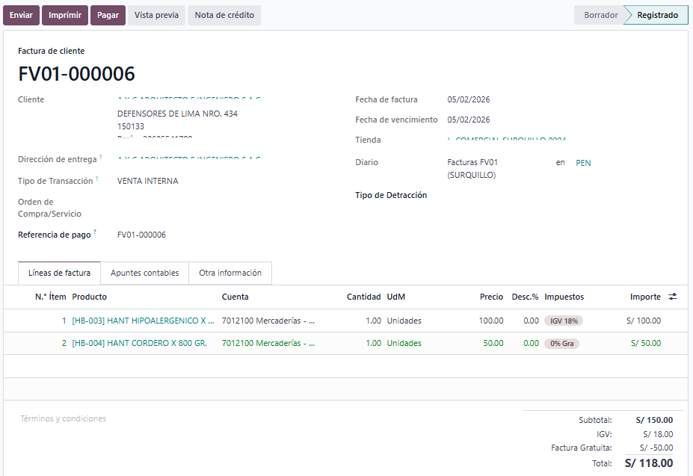The image size is (693, 476).
Task: Open the optional columns settings icon
Action: coord(673,297)
